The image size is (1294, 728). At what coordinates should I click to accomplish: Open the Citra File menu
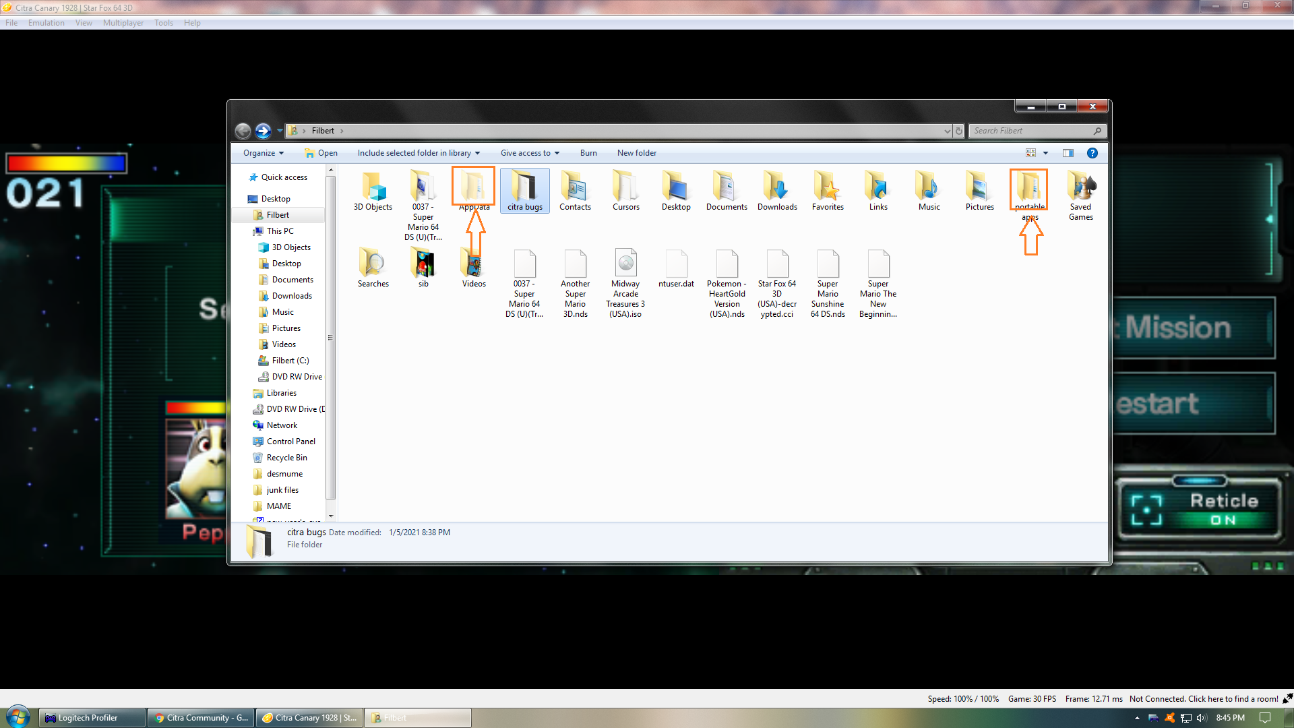pos(11,23)
